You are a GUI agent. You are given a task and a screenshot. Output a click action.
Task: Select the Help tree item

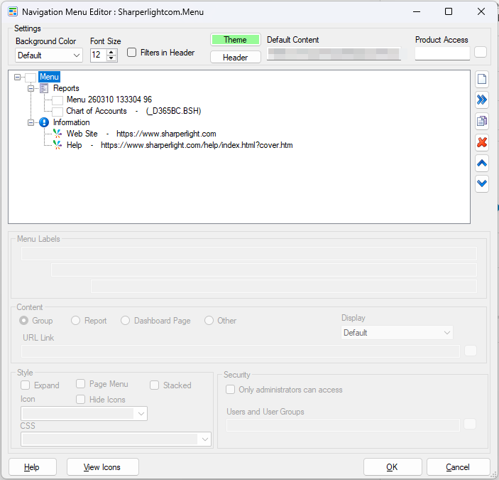[x=180, y=145]
